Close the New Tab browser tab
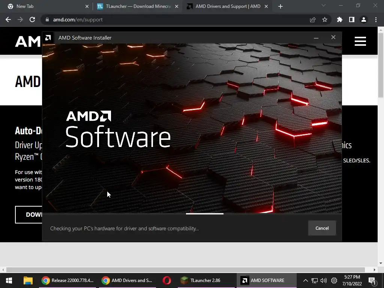Viewport: 384px width, 288px height. (x=87, y=7)
